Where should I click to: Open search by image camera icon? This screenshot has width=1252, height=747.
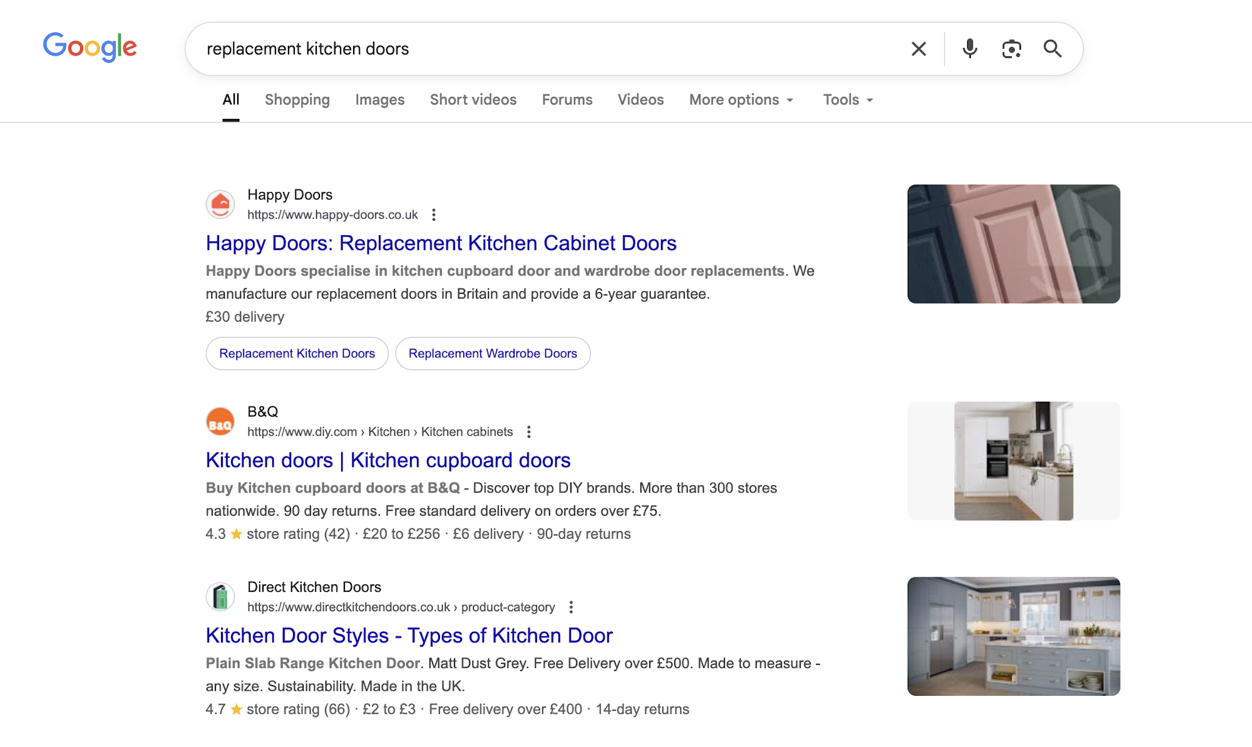pos(1012,49)
